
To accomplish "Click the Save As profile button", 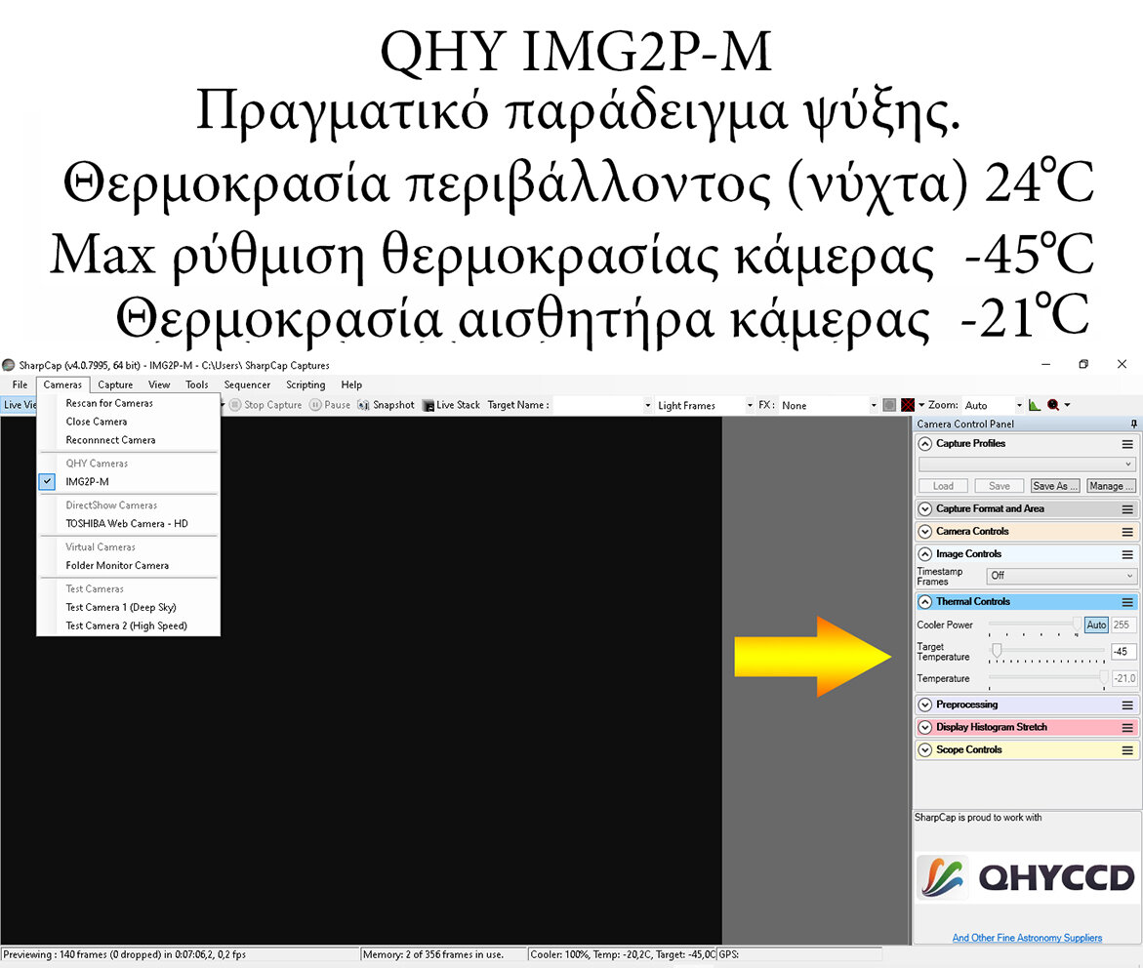I will (1054, 486).
